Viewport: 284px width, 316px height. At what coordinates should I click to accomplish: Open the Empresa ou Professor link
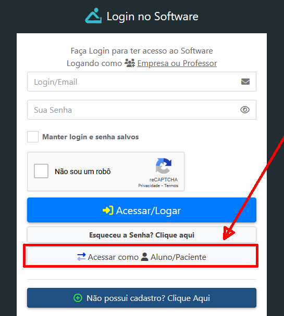[x=177, y=63]
